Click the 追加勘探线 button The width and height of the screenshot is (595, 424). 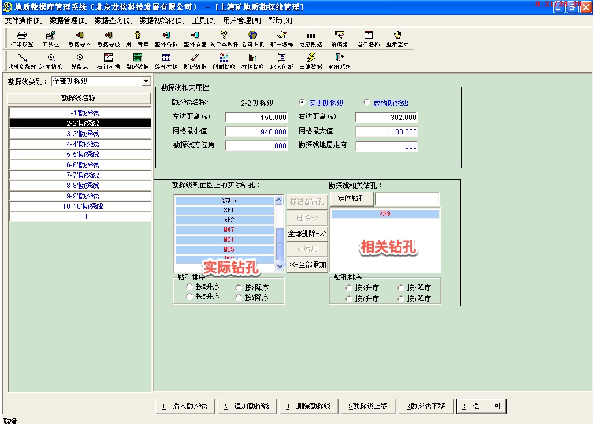click(x=247, y=406)
